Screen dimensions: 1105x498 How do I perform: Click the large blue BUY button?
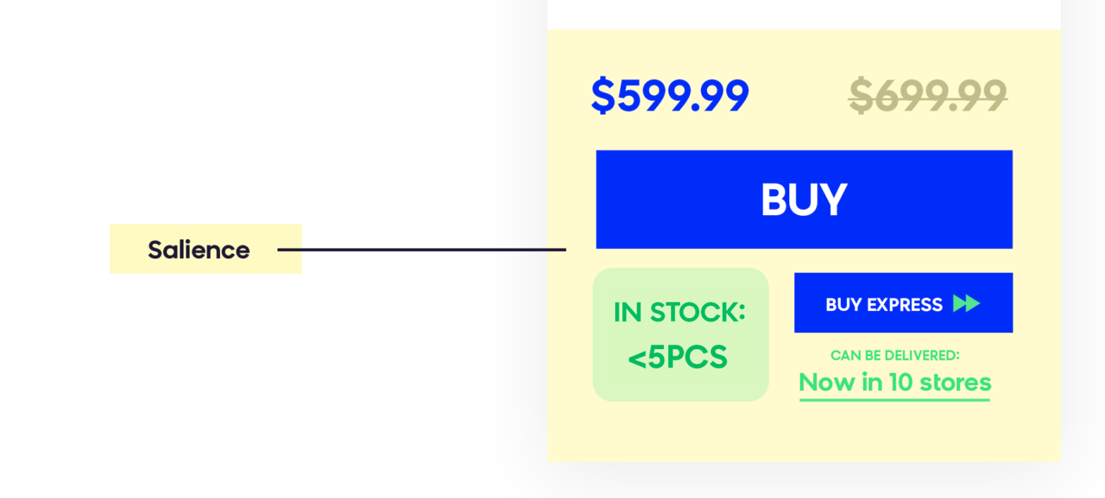point(804,199)
